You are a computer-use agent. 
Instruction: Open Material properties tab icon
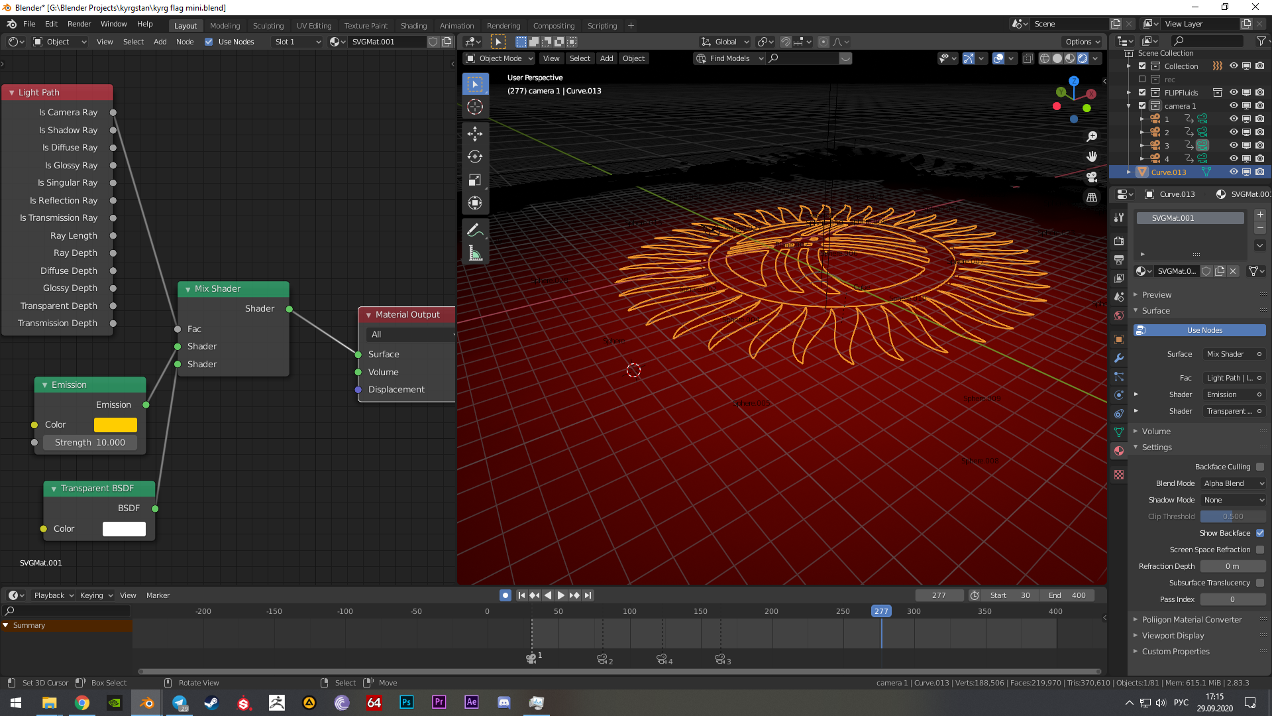click(1119, 451)
